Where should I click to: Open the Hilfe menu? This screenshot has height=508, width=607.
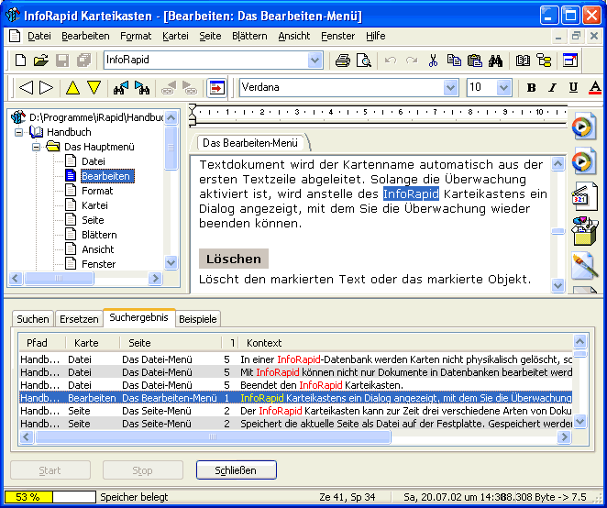376,36
